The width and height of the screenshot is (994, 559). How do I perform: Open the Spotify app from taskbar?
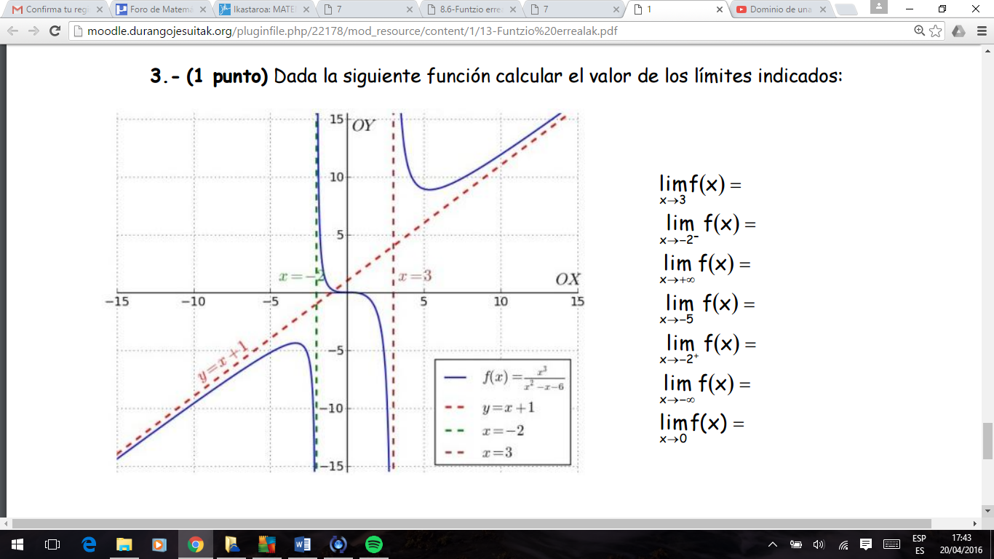(374, 544)
